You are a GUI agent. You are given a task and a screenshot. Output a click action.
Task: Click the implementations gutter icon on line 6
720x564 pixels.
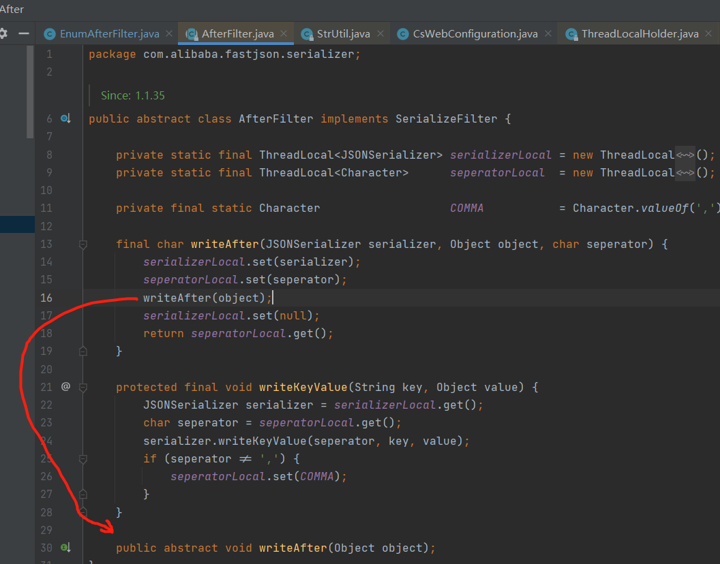coord(65,119)
